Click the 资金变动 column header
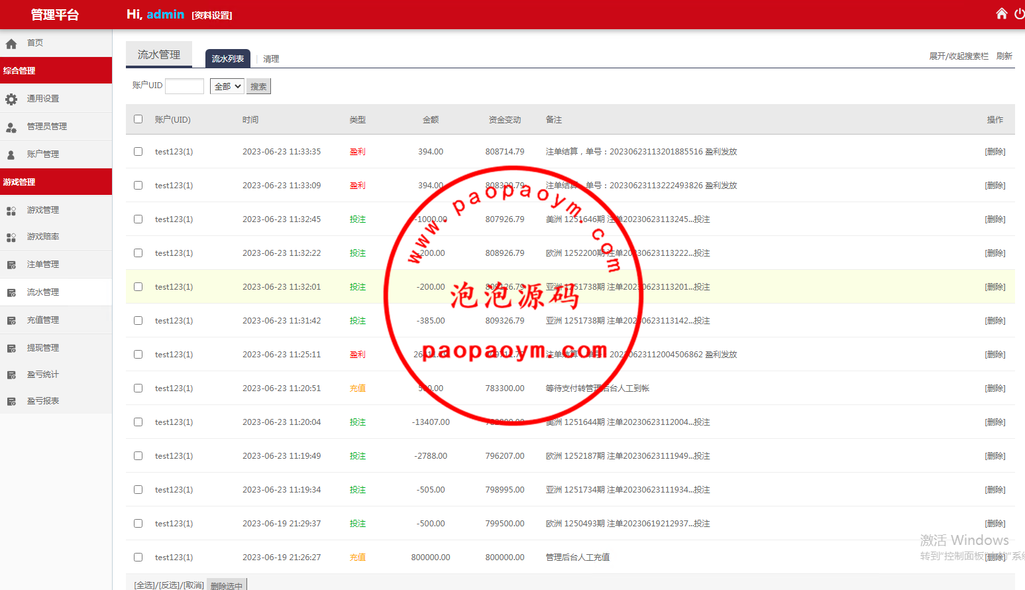1025x590 pixels. (x=505, y=120)
